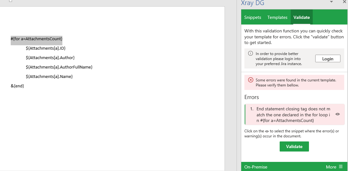Select the Validate tab

302,17
